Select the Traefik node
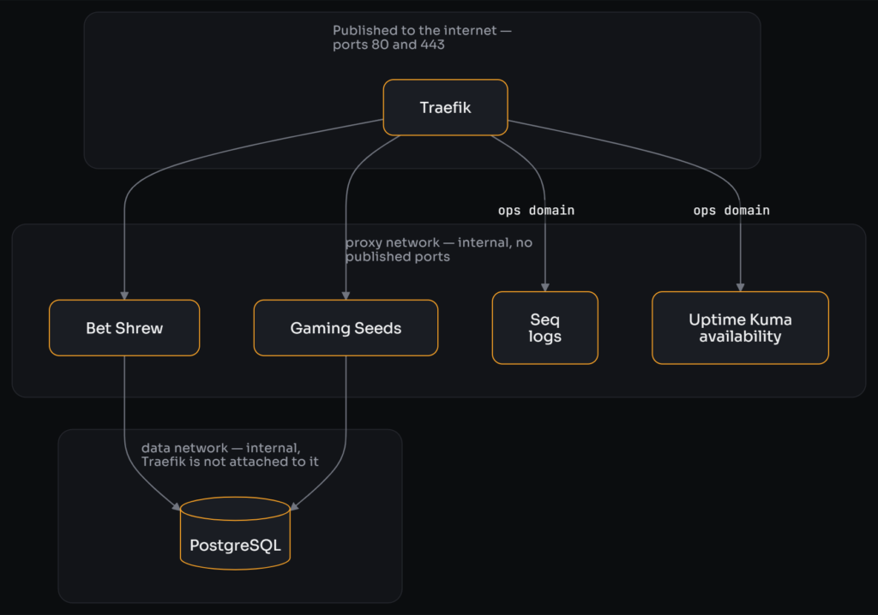The width and height of the screenshot is (878, 615). click(x=445, y=107)
